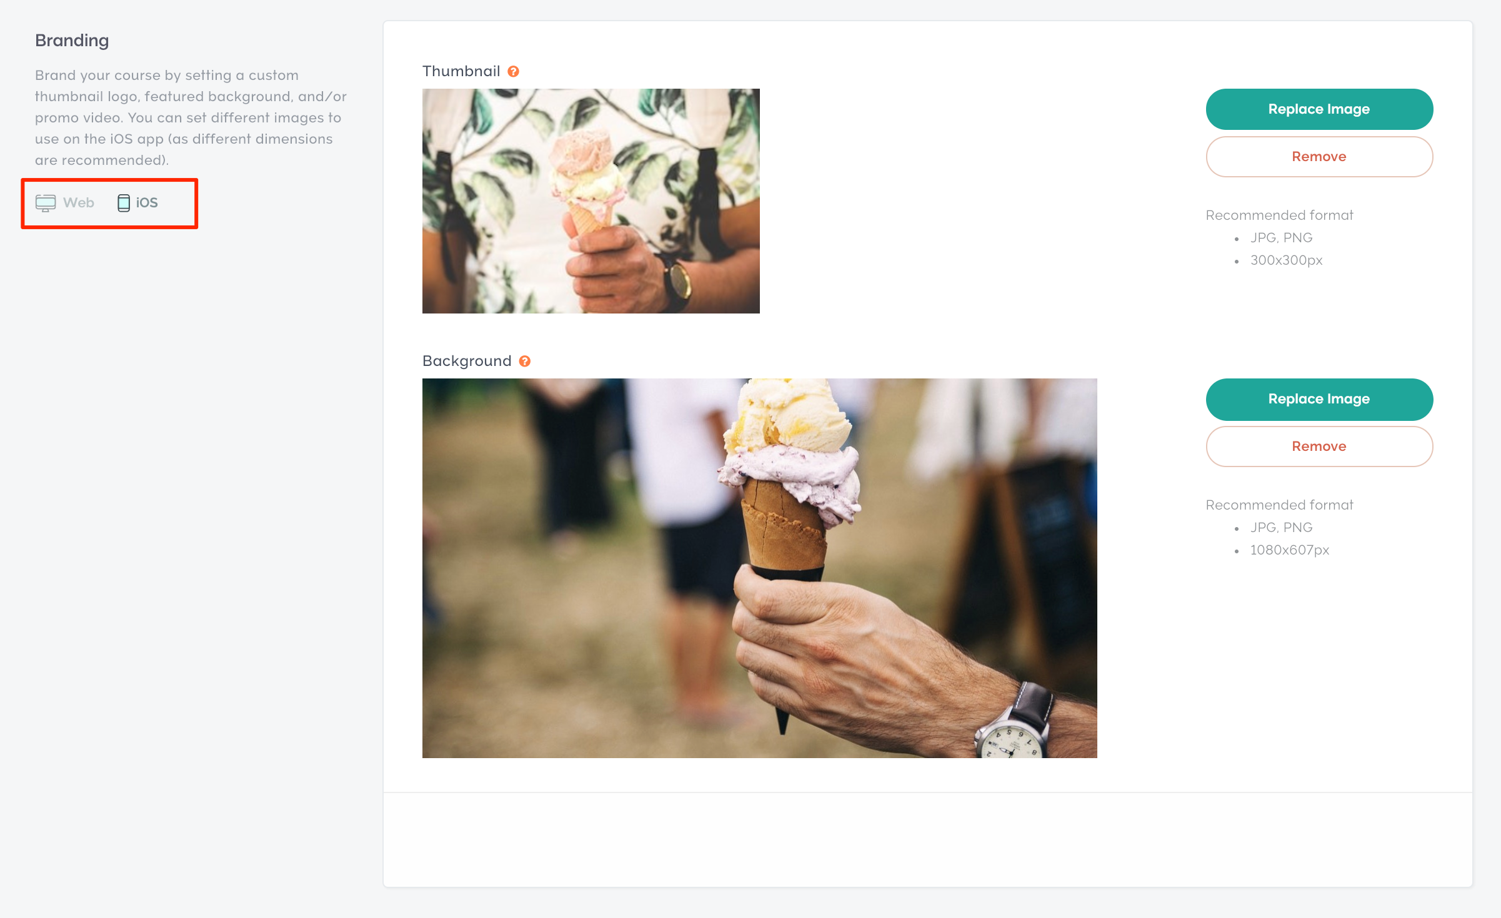This screenshot has width=1501, height=918.
Task: Click the Branding description paragraph
Action: [x=191, y=117]
